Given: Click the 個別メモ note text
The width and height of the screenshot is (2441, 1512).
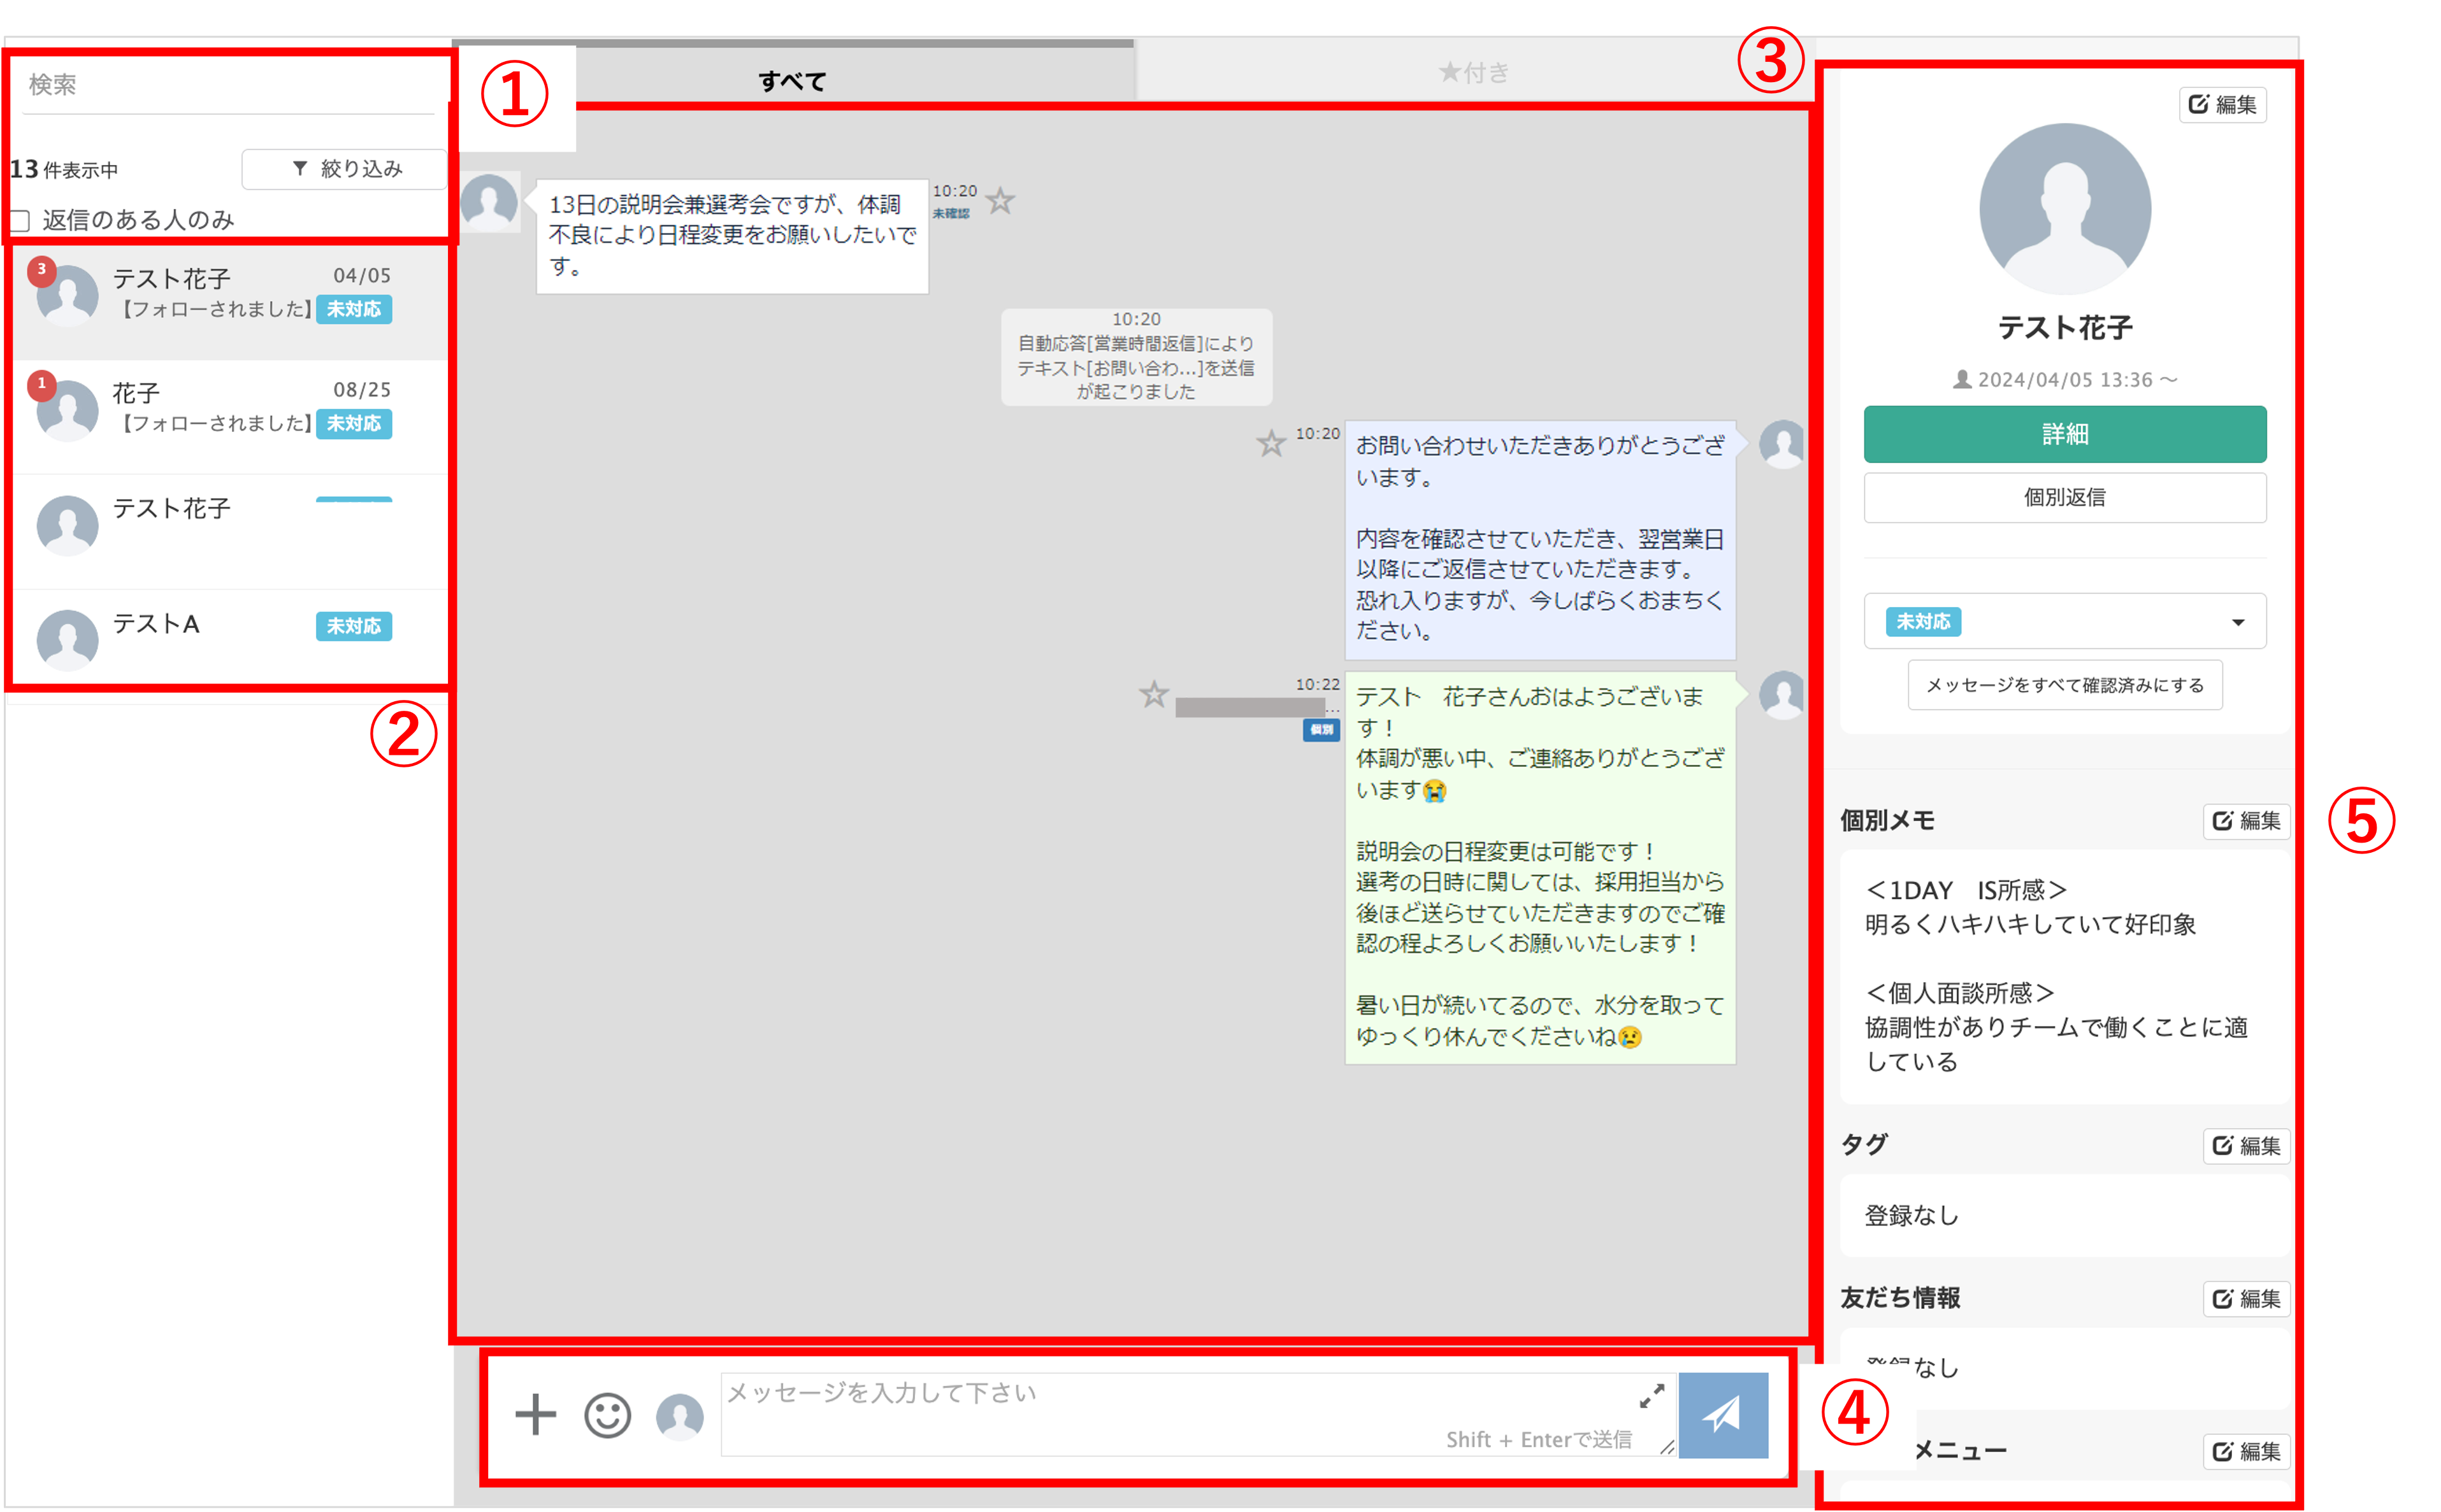Looking at the screenshot, I should point(2056,976).
